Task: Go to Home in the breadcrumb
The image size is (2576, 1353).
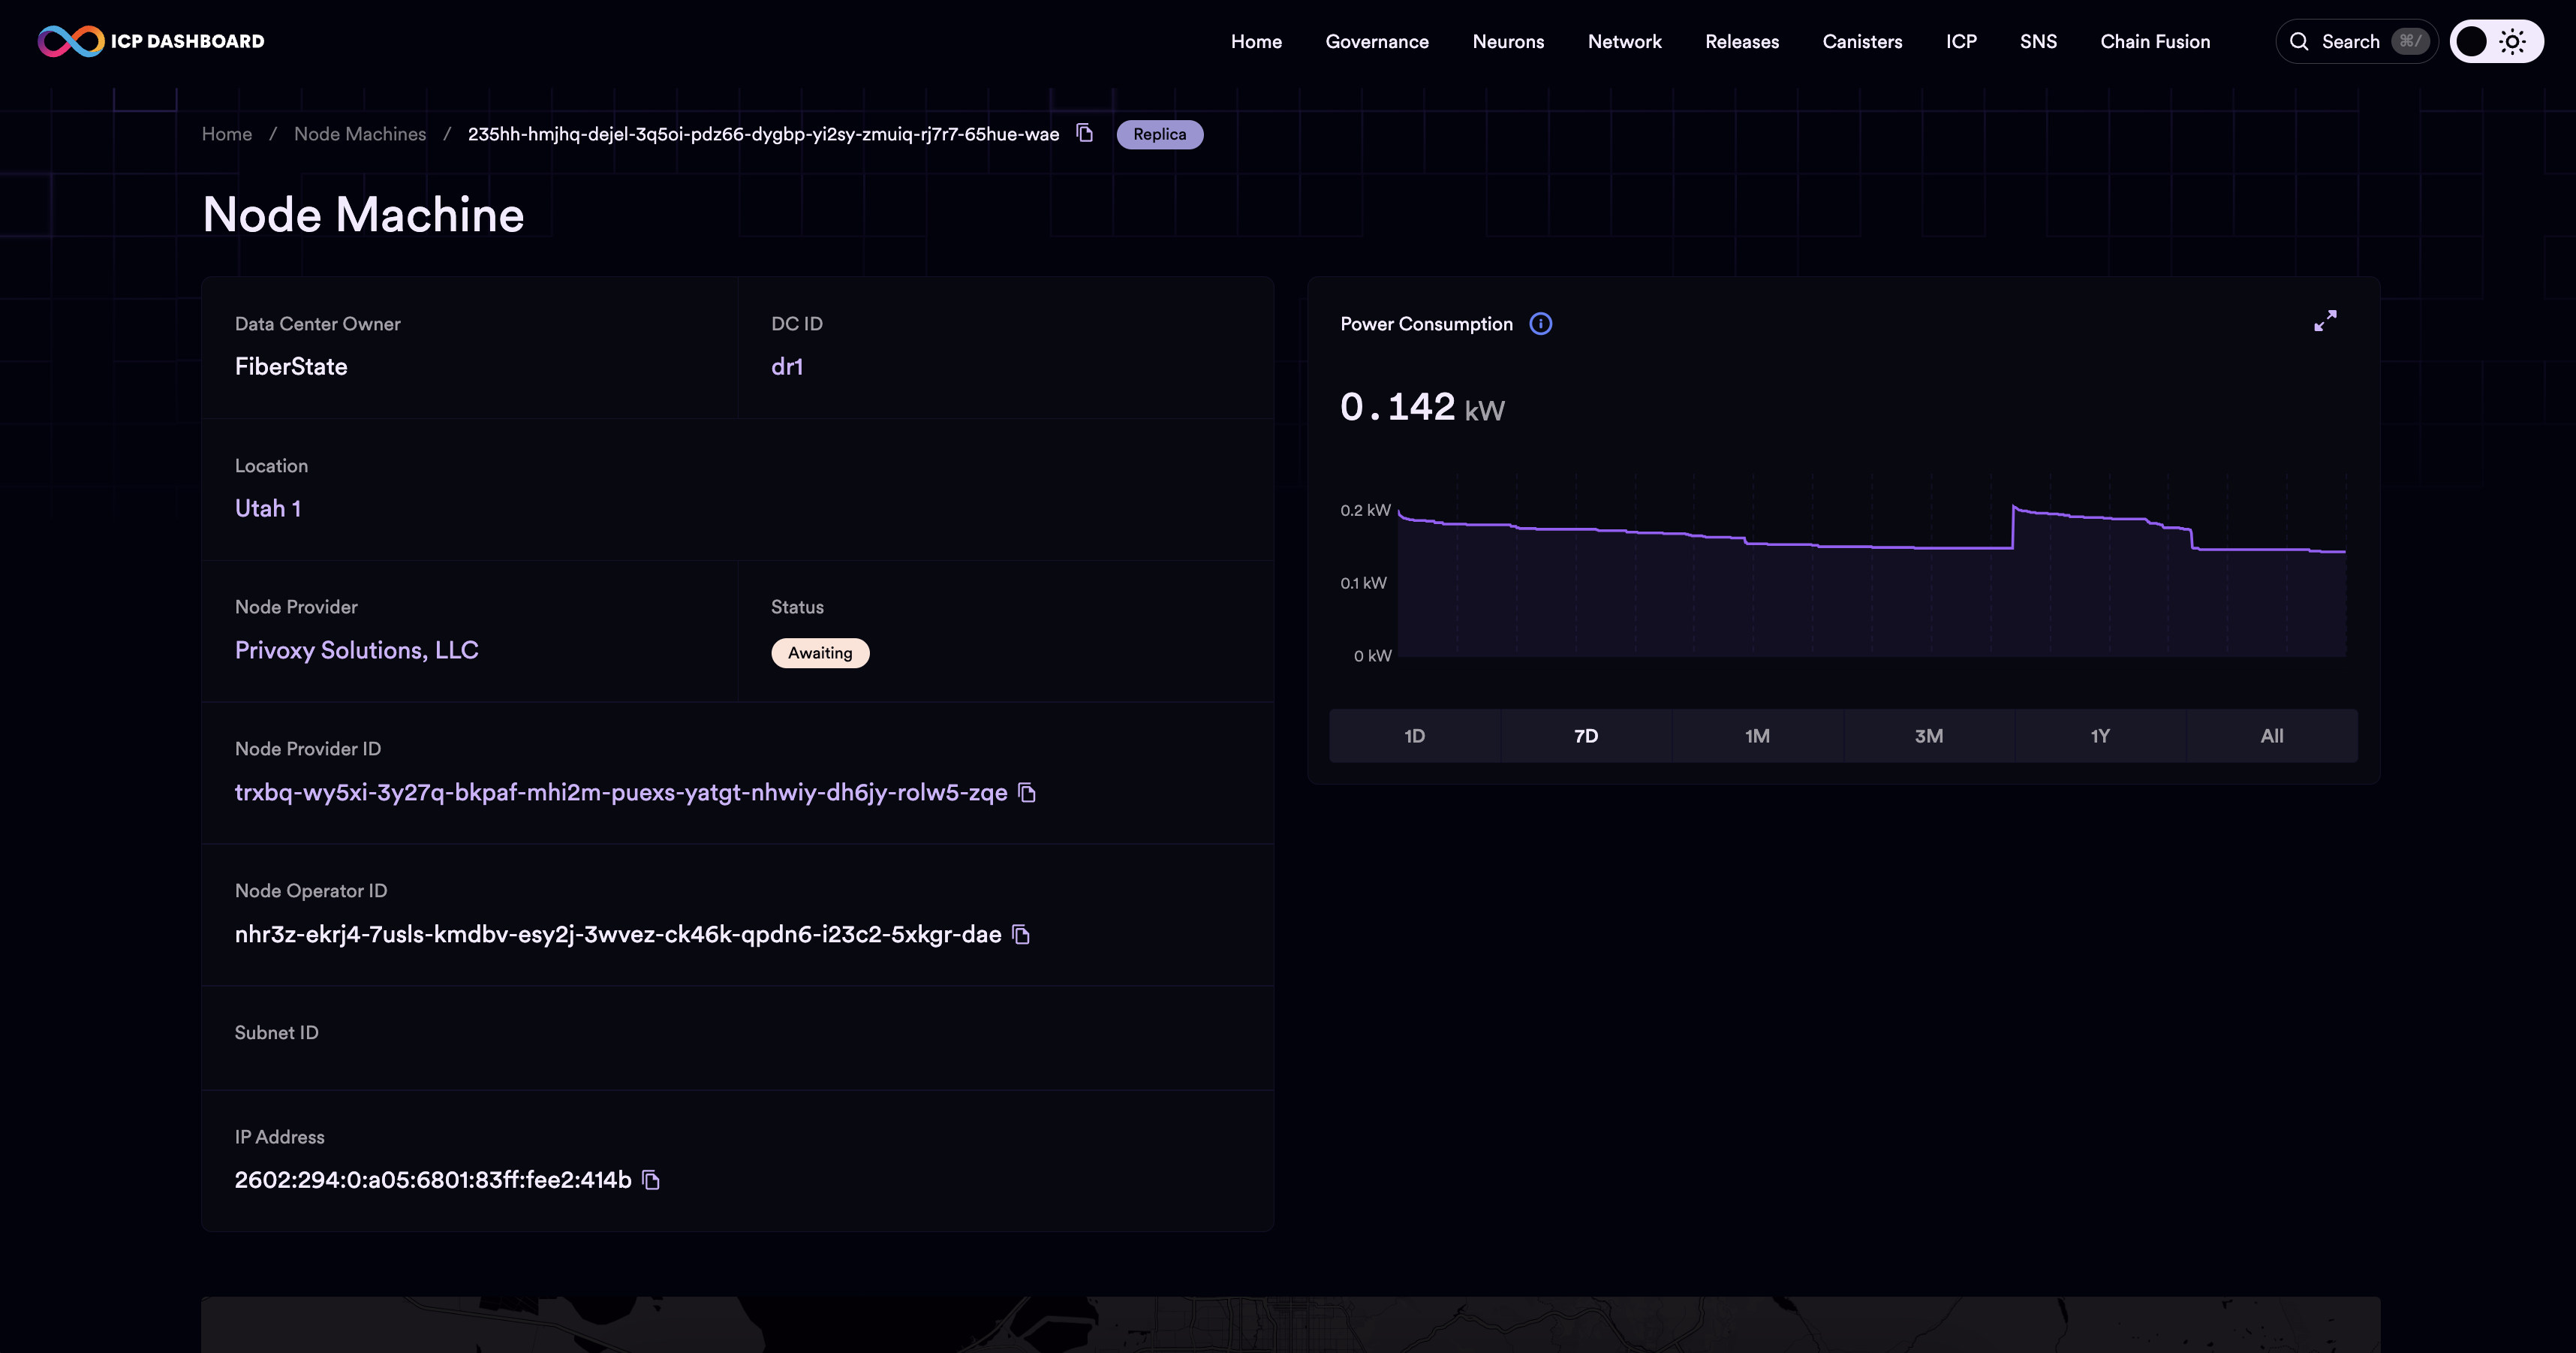Action: (x=227, y=134)
